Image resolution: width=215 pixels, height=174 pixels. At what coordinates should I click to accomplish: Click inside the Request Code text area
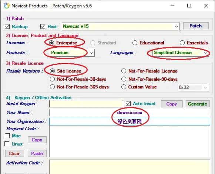130,141
